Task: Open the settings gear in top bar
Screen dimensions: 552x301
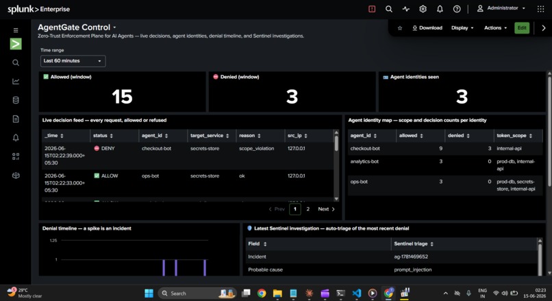Action: pyautogui.click(x=423, y=9)
